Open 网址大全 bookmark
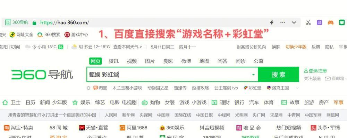Screen dimensions: 347x138 pyautogui.click(x=22, y=34)
